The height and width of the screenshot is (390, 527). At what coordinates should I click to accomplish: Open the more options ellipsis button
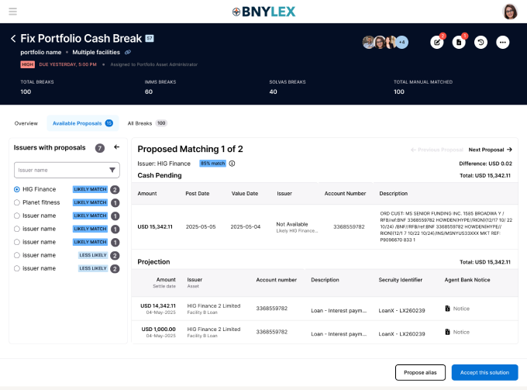(x=503, y=43)
